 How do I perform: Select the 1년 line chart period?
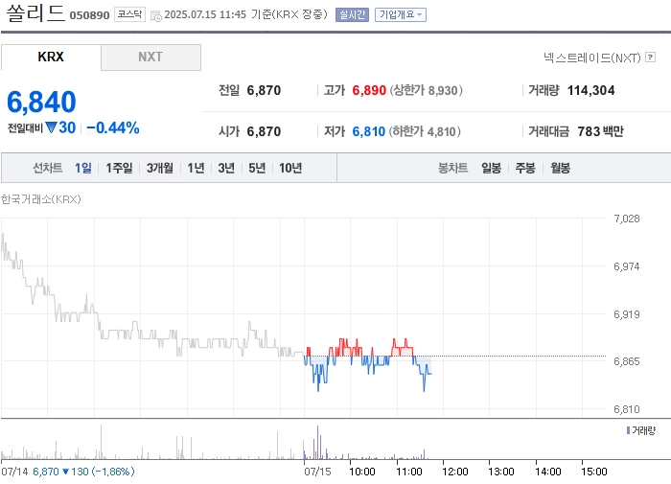click(196, 168)
